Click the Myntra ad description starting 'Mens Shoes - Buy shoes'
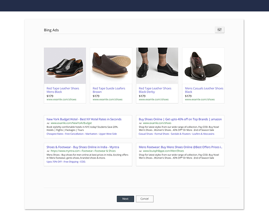The image size is (269, 217). pos(87,156)
